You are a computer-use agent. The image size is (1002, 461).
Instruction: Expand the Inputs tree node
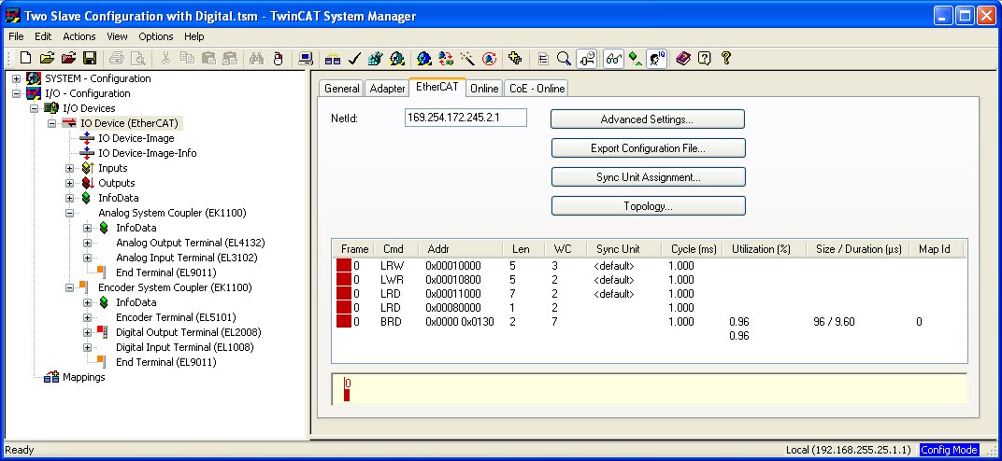[70, 168]
